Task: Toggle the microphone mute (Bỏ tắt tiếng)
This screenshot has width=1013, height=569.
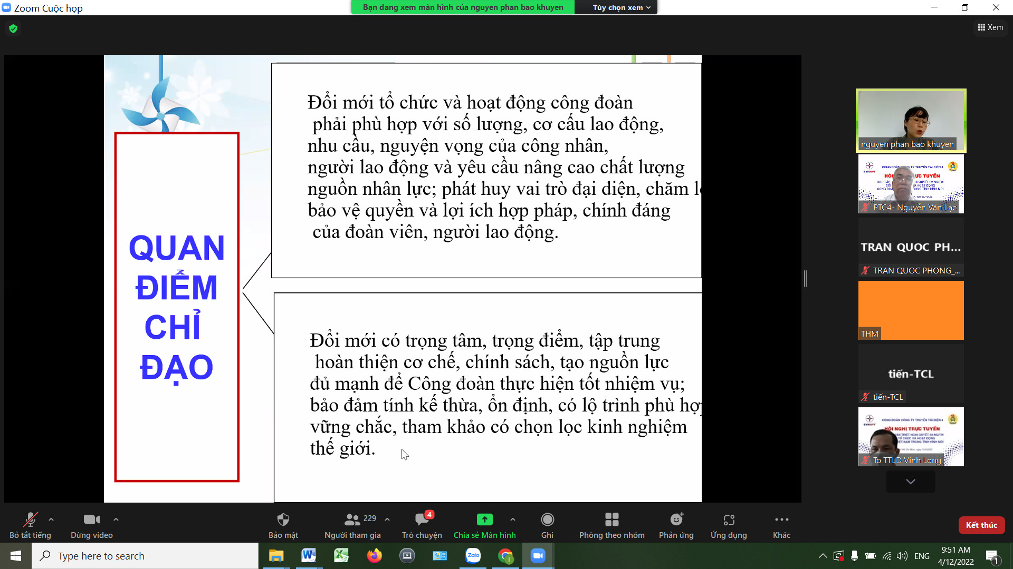Action: tap(30, 525)
